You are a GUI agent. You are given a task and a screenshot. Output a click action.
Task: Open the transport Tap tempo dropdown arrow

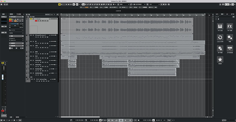(173, 120)
